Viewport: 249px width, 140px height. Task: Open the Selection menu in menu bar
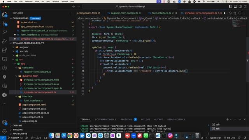(x=29, y=2)
